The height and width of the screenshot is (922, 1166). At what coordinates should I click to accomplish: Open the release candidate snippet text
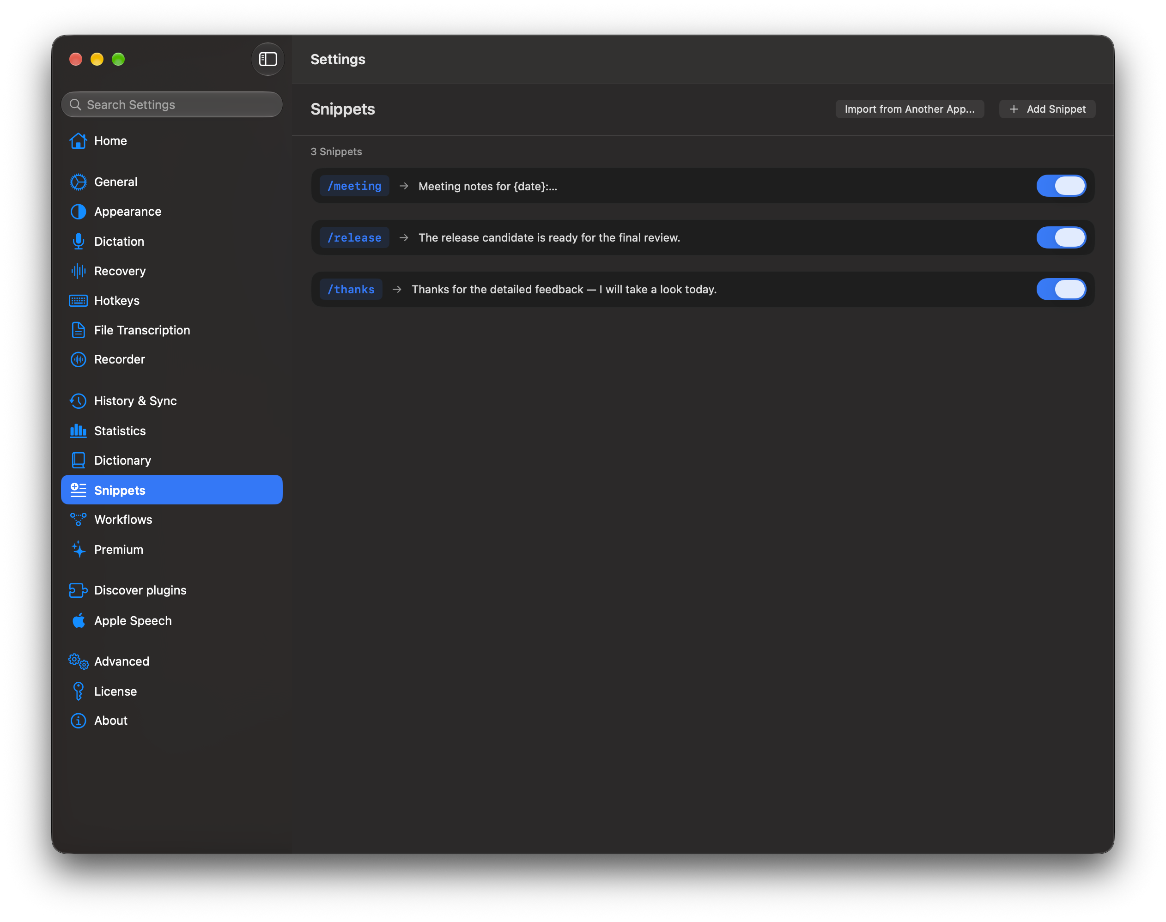(x=549, y=237)
